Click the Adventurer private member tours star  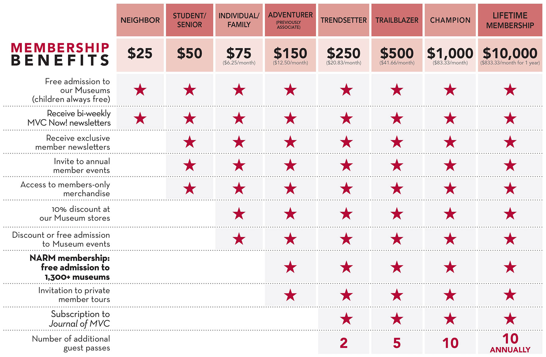290,295
